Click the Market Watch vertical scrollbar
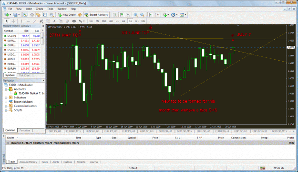 point(42,51)
